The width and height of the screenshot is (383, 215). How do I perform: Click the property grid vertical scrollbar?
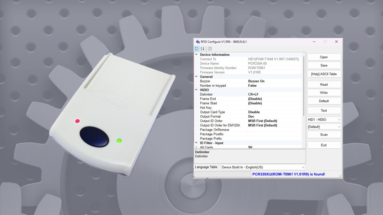pos(304,86)
